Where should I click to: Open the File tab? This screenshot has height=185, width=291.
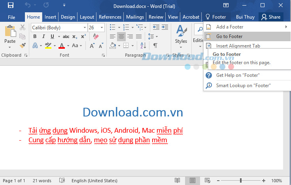(11, 17)
